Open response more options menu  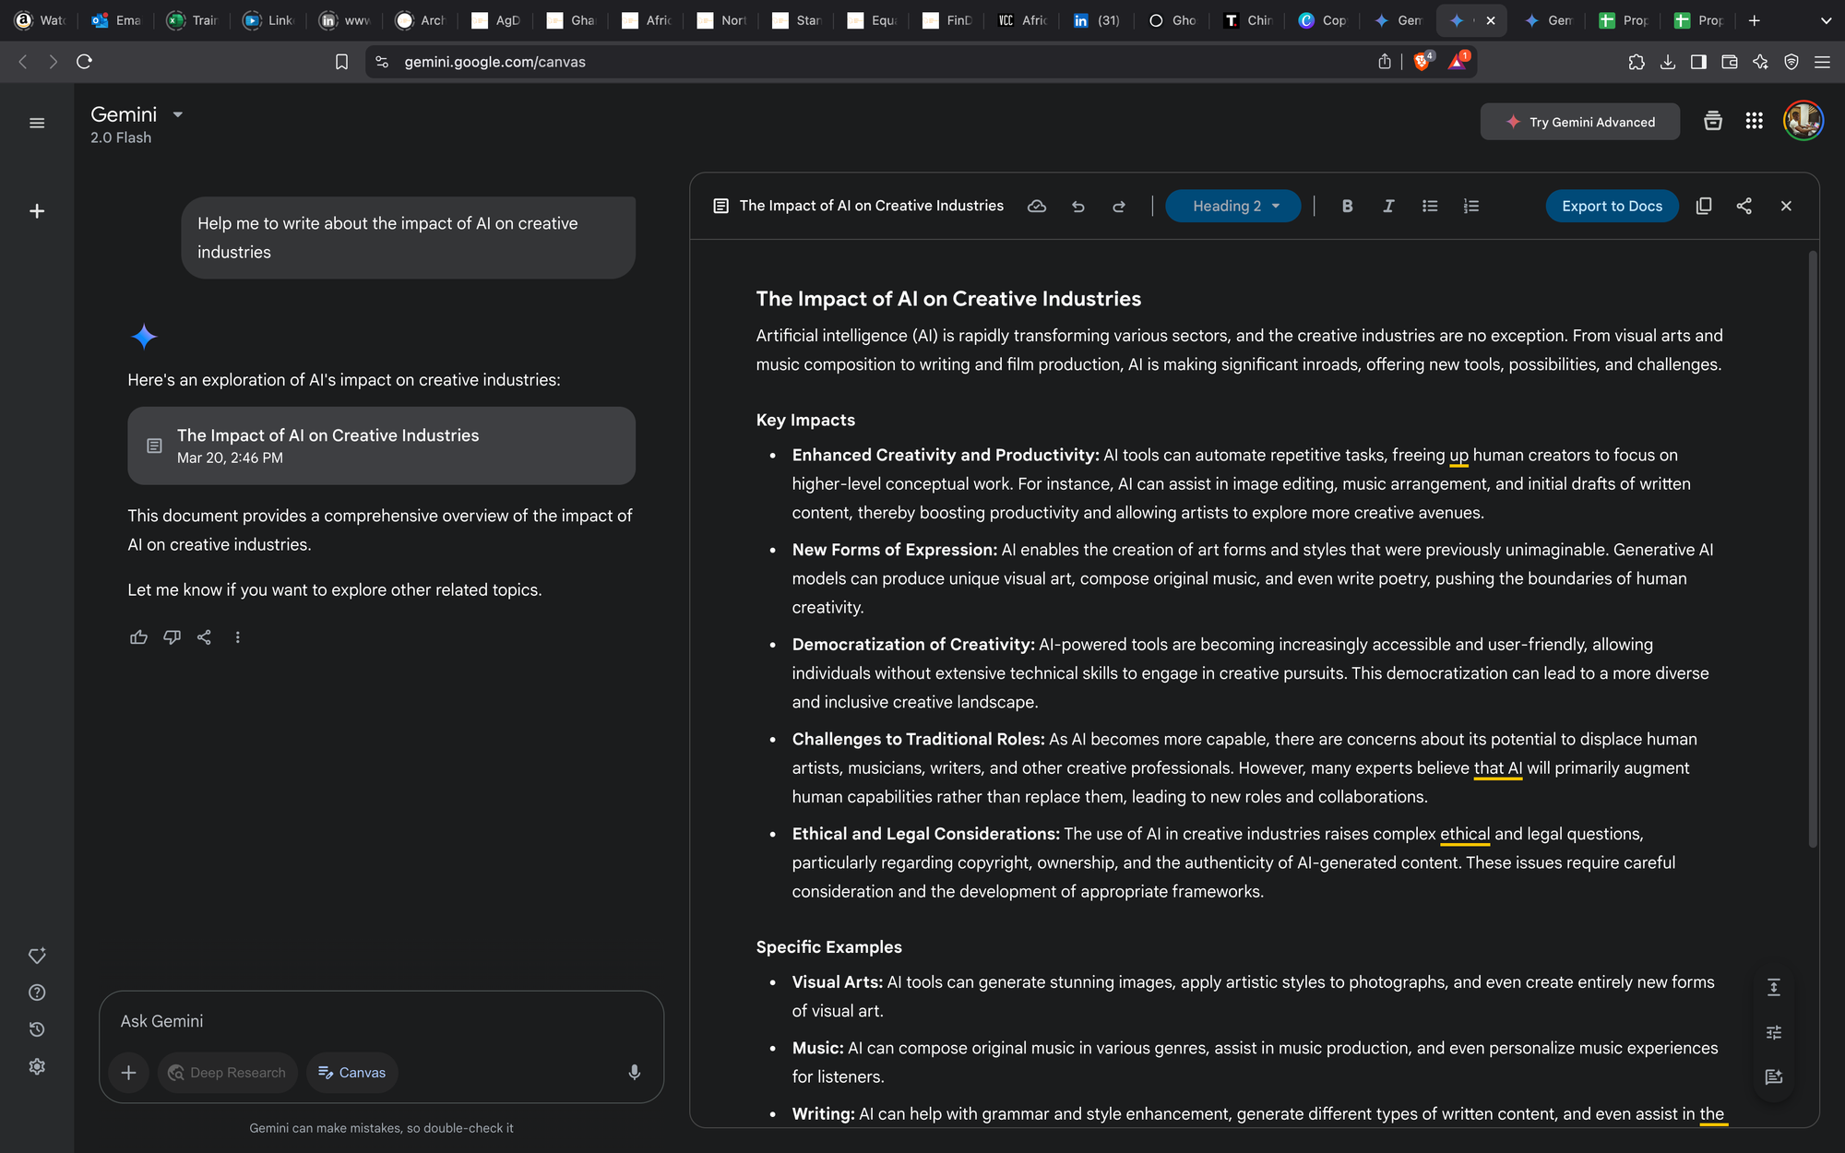pyautogui.click(x=237, y=637)
